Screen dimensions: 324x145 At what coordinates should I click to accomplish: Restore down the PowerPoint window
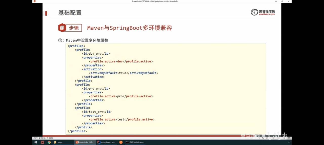(x=282, y=1)
